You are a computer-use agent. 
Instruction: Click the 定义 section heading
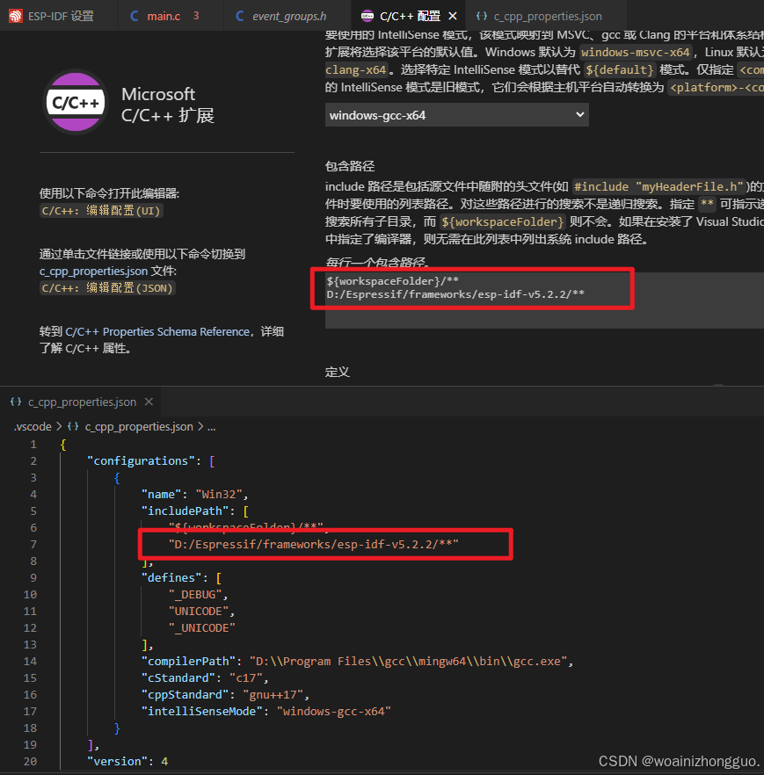click(338, 372)
